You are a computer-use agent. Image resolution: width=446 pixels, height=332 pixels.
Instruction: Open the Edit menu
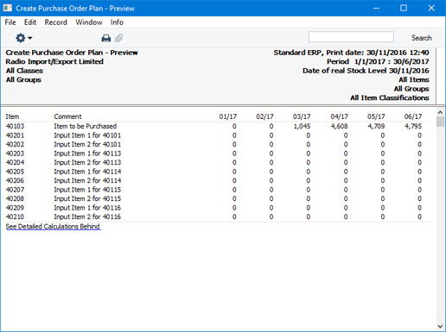(30, 22)
